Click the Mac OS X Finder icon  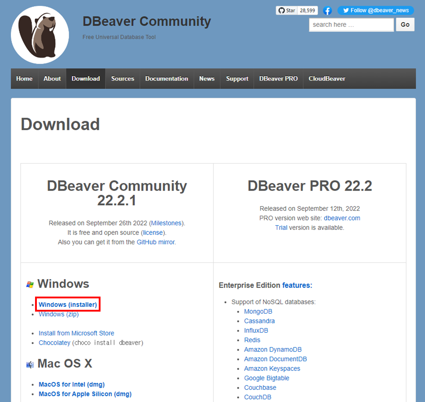[x=30, y=364]
